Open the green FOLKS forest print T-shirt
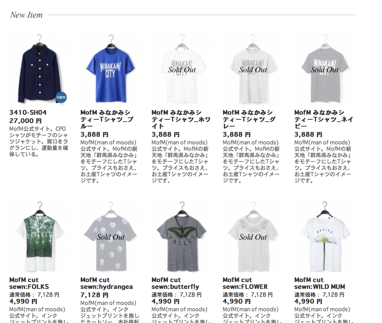 39,236
